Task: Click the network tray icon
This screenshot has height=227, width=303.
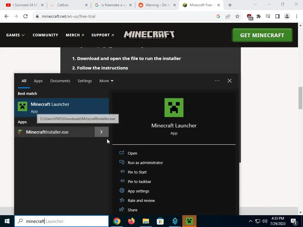Action: click(258, 221)
